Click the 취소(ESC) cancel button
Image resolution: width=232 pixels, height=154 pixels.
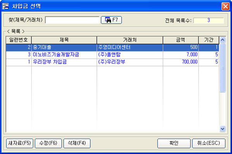[209, 143]
